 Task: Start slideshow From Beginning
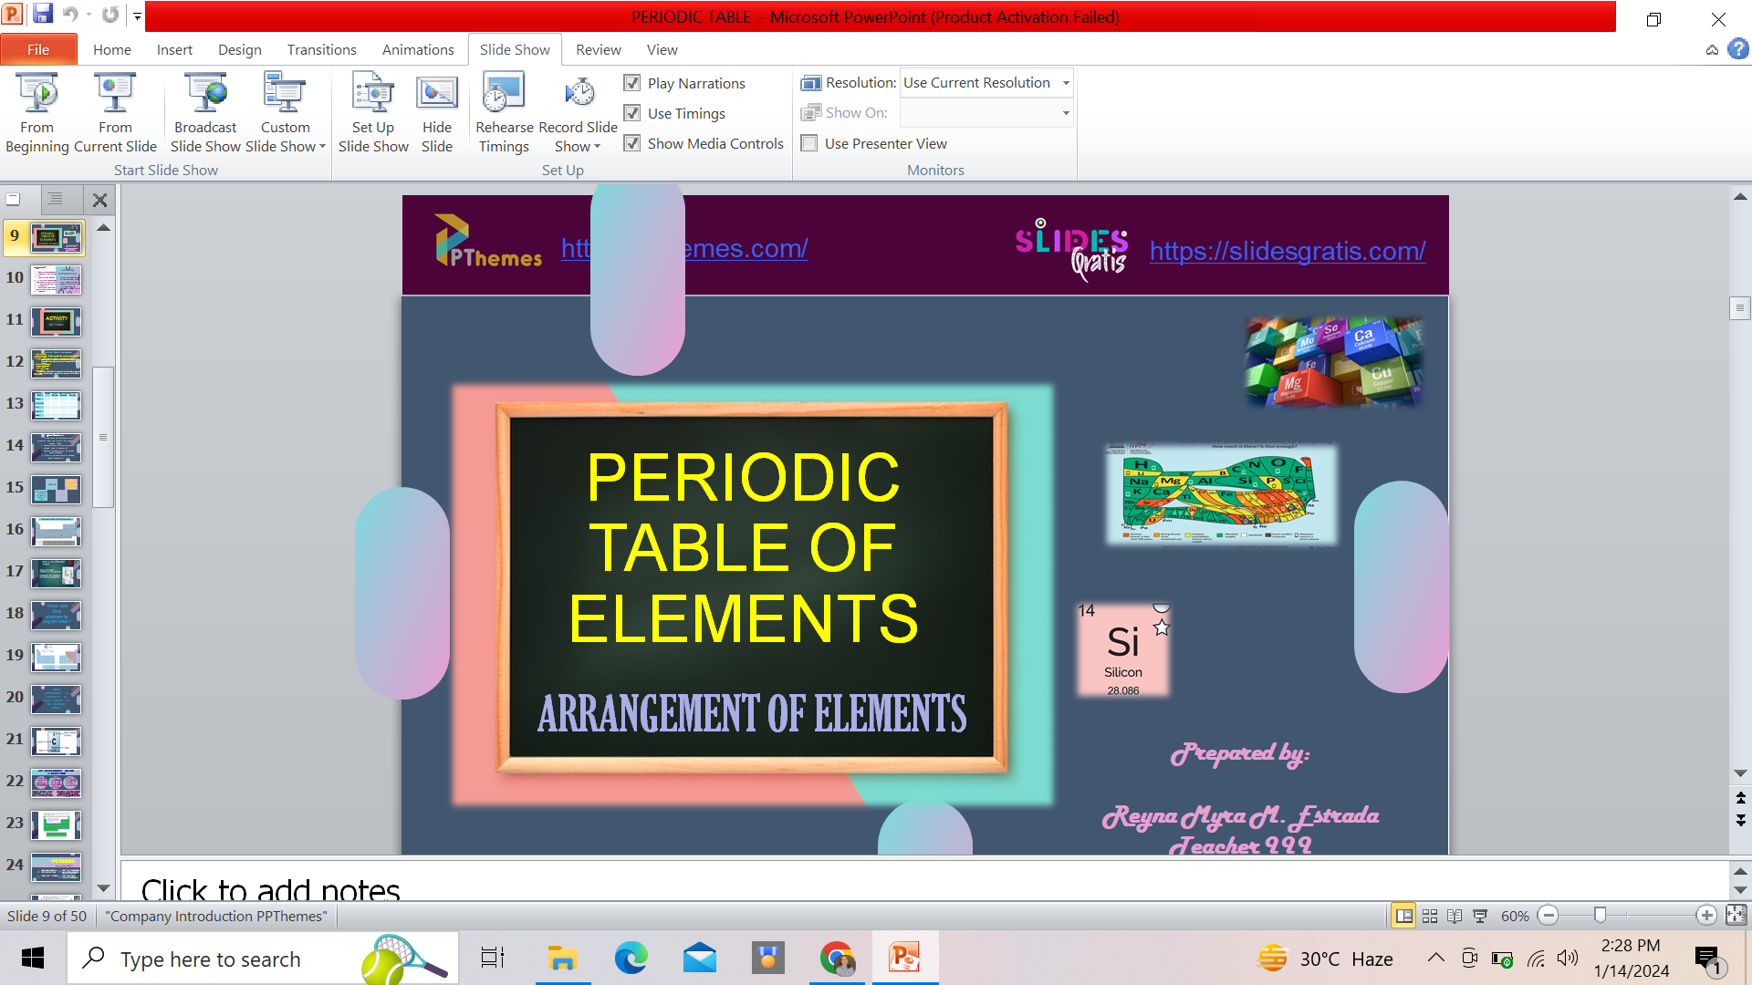37,112
